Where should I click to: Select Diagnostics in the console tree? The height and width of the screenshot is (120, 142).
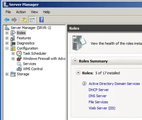click(26, 43)
